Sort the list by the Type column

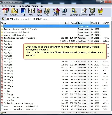[84, 23]
